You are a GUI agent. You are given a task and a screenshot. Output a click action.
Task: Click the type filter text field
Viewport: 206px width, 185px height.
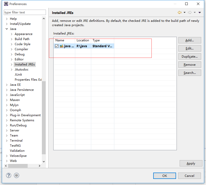[25, 12]
